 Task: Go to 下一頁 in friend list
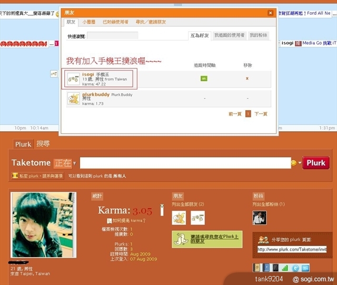(261, 114)
